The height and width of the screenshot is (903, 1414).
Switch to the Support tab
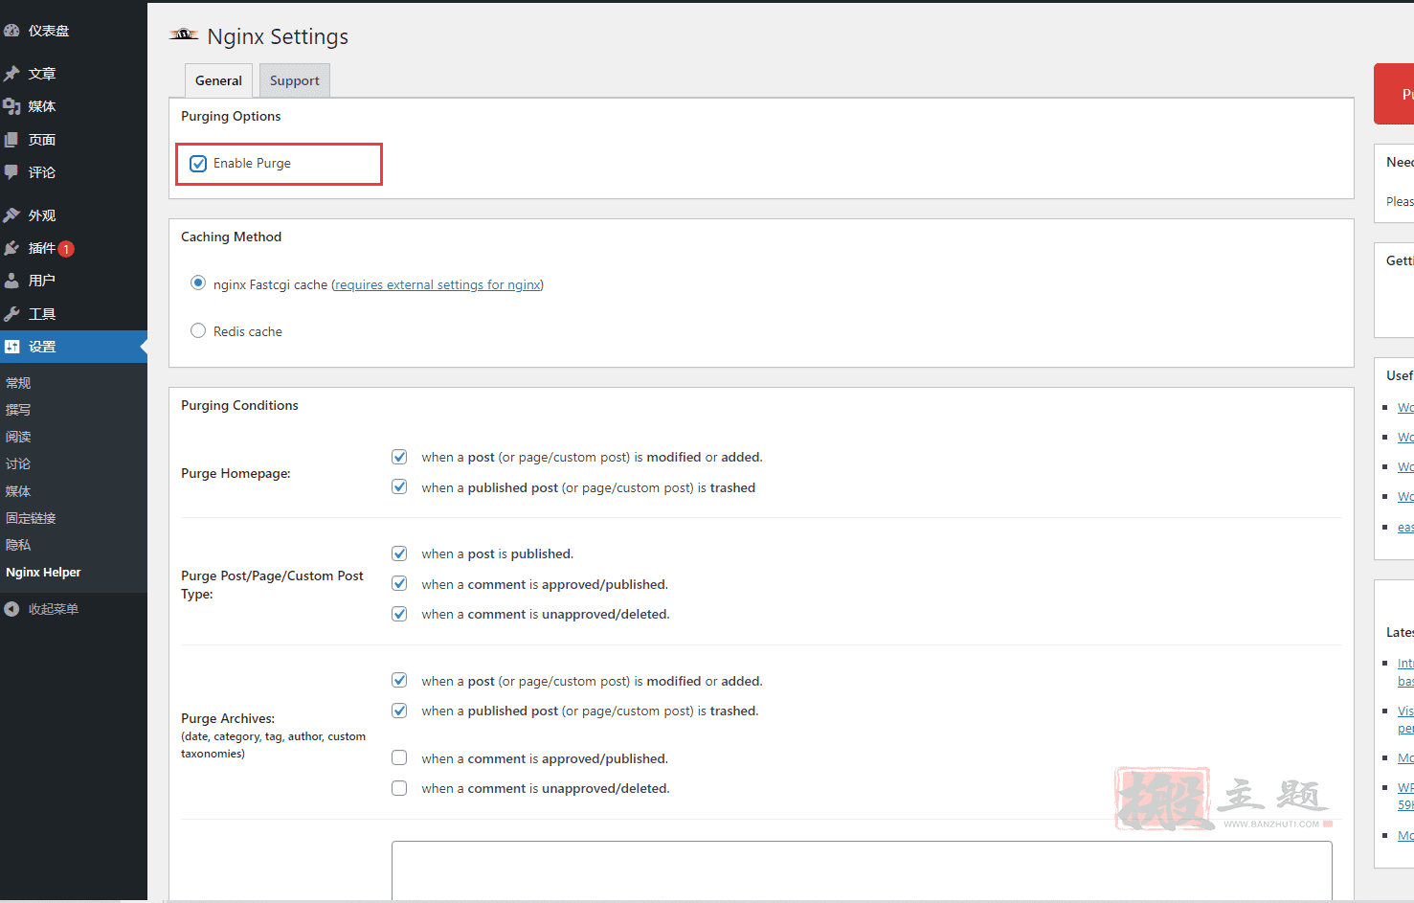pos(295,80)
